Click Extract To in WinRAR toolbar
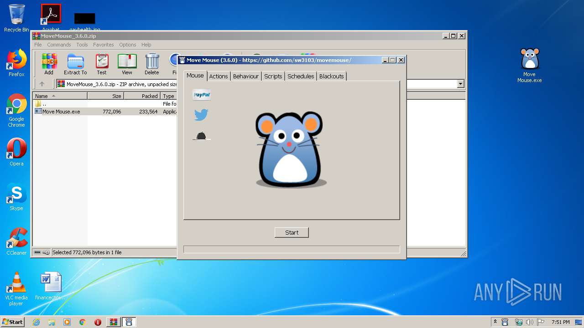The height and width of the screenshot is (328, 584). (x=75, y=64)
